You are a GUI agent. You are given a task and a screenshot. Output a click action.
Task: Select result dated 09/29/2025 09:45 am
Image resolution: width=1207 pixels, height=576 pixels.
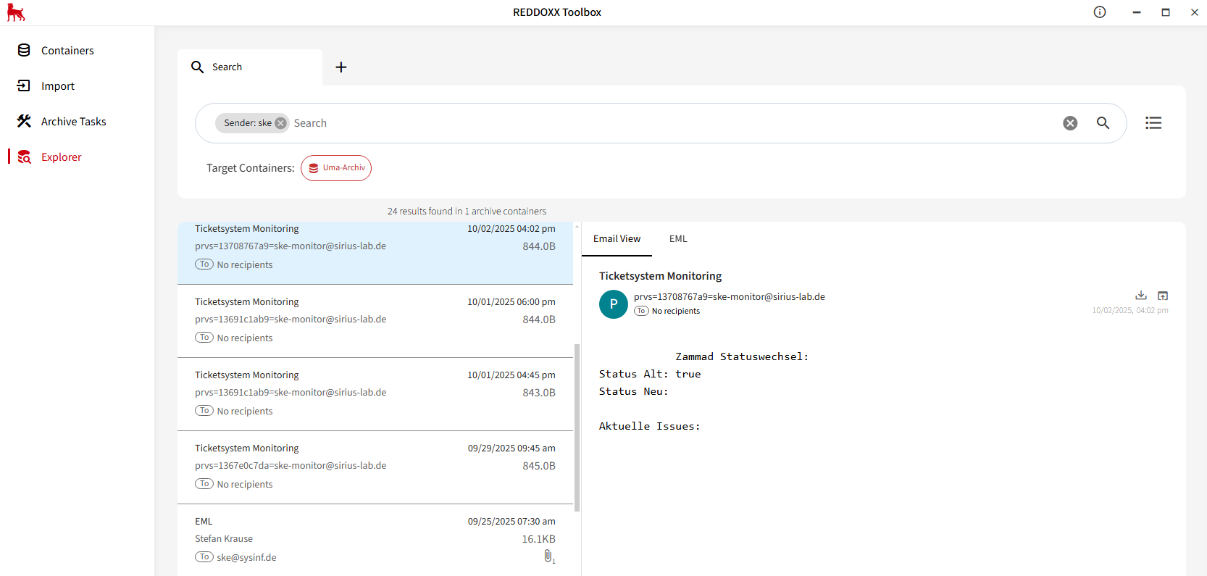tap(375, 467)
